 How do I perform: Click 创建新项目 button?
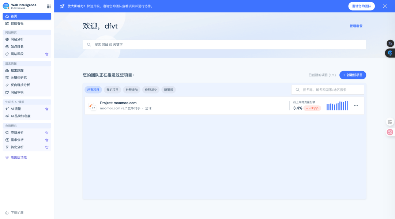pos(353,75)
